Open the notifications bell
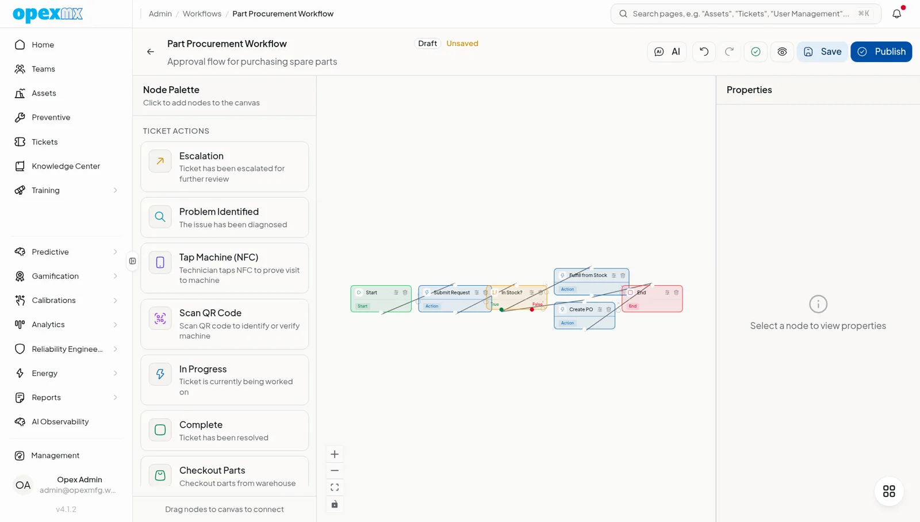Viewport: 920px width, 522px height. coord(897,13)
